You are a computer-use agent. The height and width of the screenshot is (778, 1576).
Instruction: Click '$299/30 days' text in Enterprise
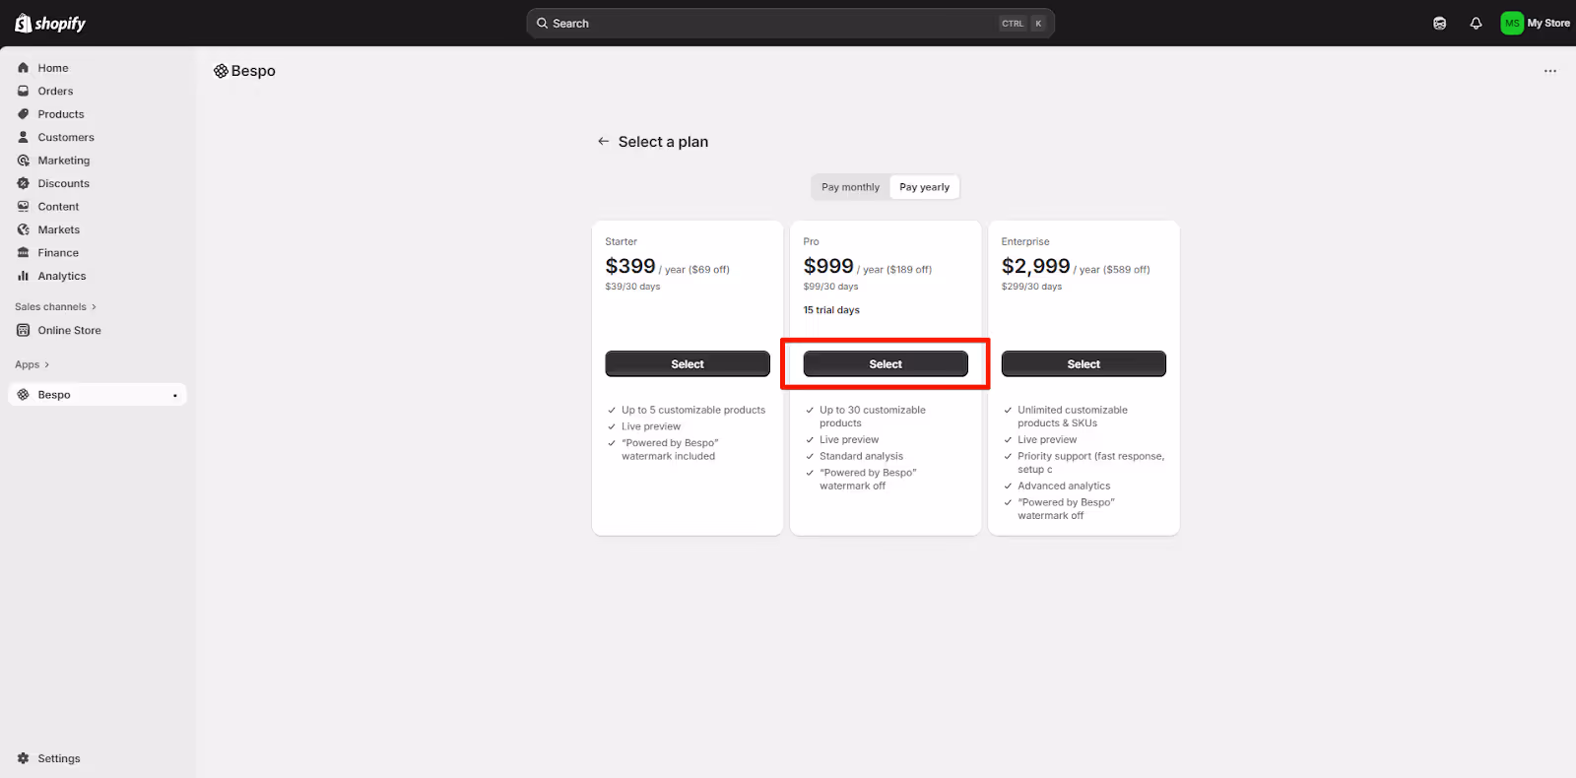(x=1031, y=287)
